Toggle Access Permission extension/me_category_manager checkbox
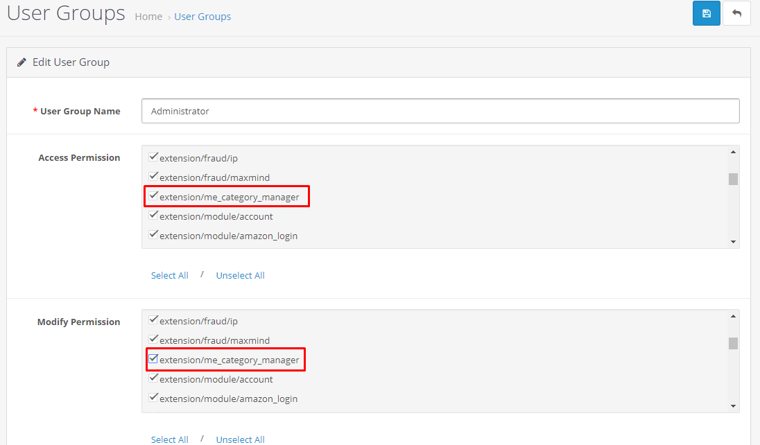 click(153, 196)
